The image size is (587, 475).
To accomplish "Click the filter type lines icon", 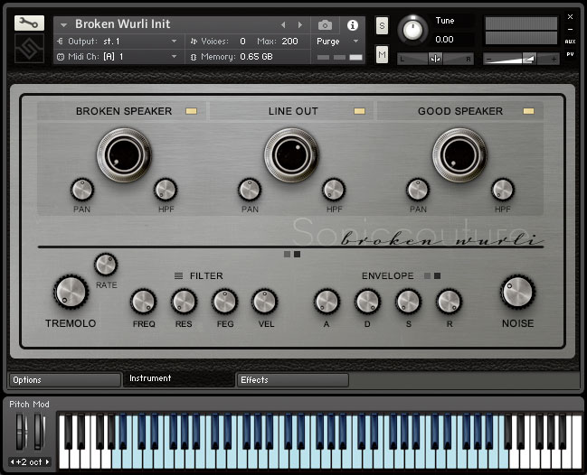I will point(178,275).
